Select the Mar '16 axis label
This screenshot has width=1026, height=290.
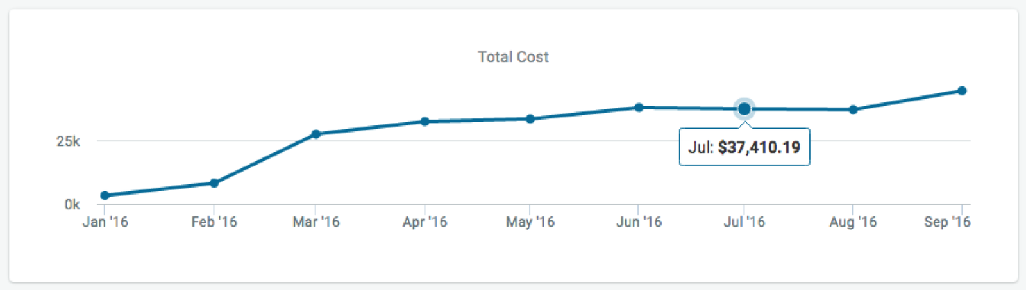316,222
